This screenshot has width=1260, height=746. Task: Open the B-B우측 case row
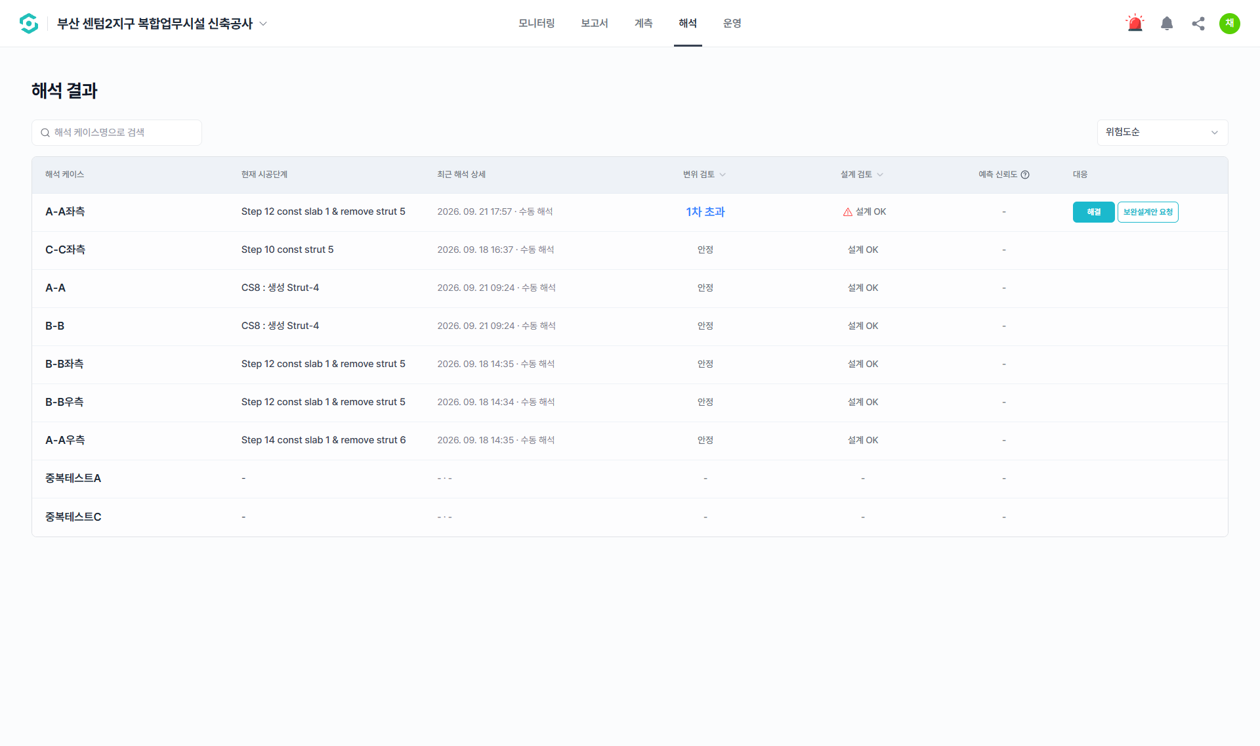630,403
